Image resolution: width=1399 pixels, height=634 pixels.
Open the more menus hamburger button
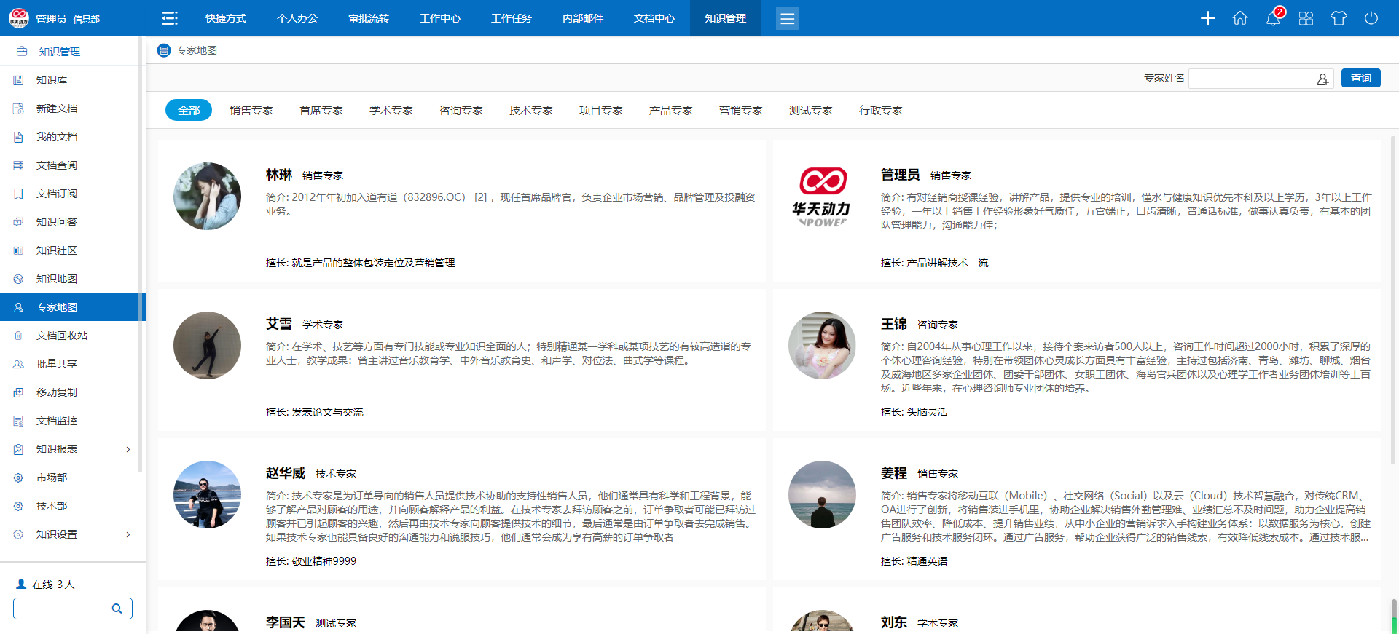point(787,18)
